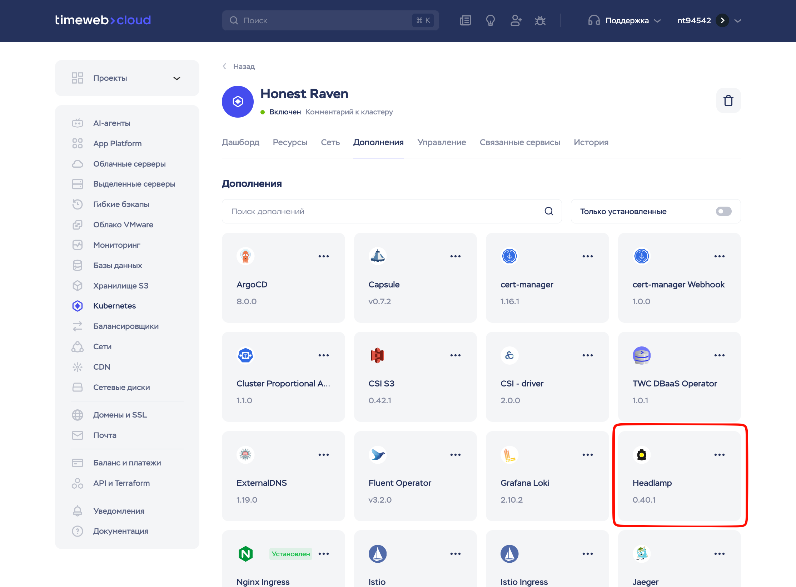Switch to the Ресурсы tab
796x587 pixels.
coord(290,142)
